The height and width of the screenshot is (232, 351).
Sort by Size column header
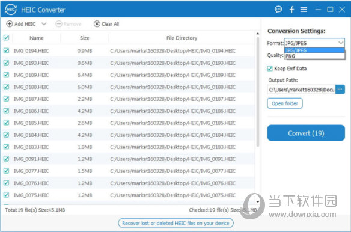85,38
